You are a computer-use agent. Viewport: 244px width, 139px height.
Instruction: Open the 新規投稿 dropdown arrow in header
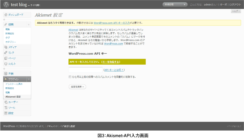(185, 4)
